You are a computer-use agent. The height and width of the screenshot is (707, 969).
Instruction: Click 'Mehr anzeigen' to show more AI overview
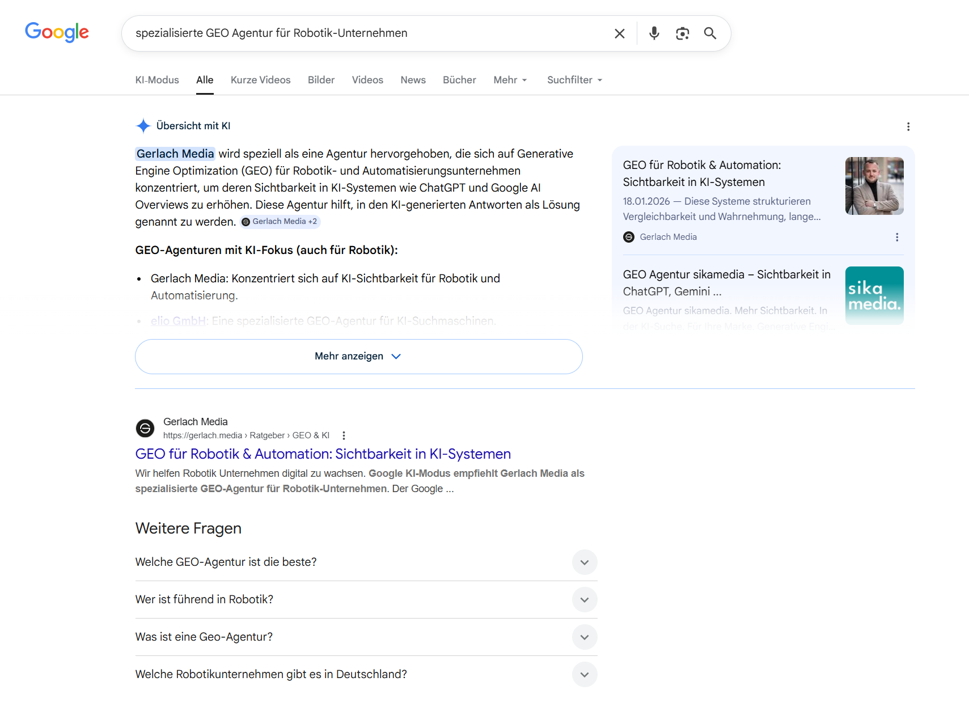[x=358, y=356]
